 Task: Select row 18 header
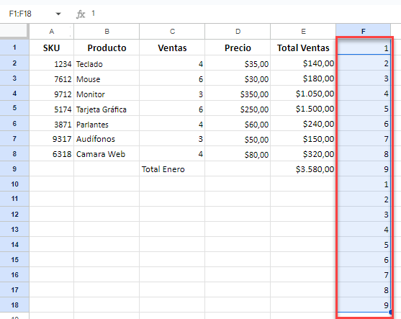point(14,305)
